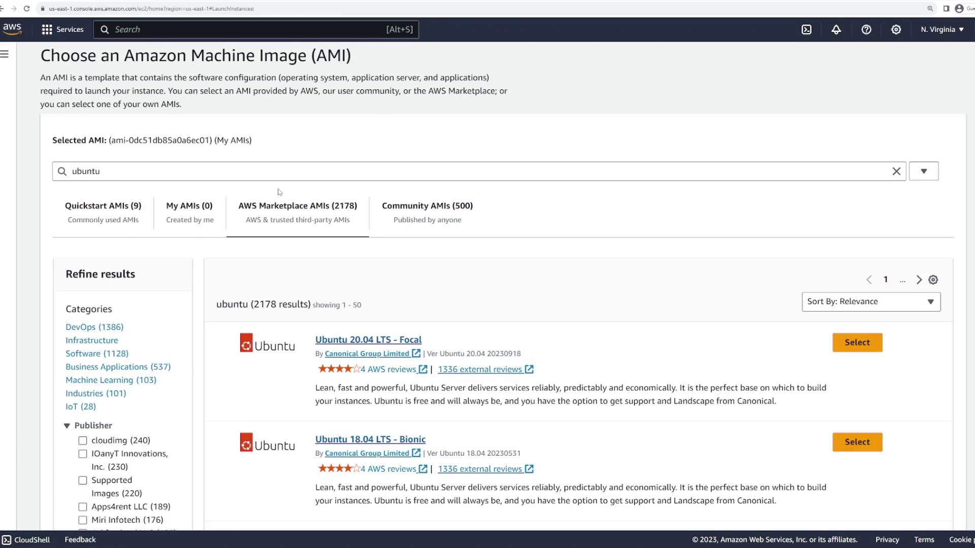This screenshot has height=548, width=975.
Task: Open CloudShell from the bottom bar
Action: point(26,539)
